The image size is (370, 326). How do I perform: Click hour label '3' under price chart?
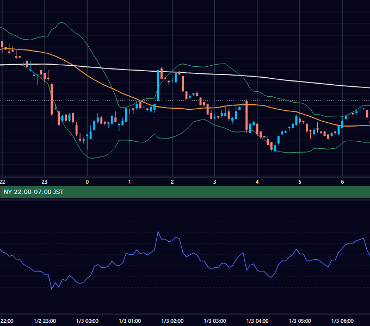(215, 182)
